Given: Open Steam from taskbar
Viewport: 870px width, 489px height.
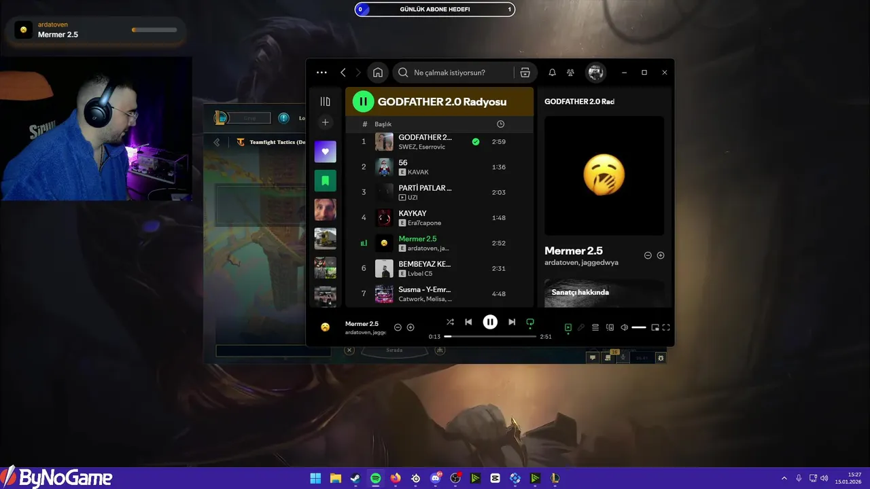Looking at the screenshot, I should click(x=355, y=478).
